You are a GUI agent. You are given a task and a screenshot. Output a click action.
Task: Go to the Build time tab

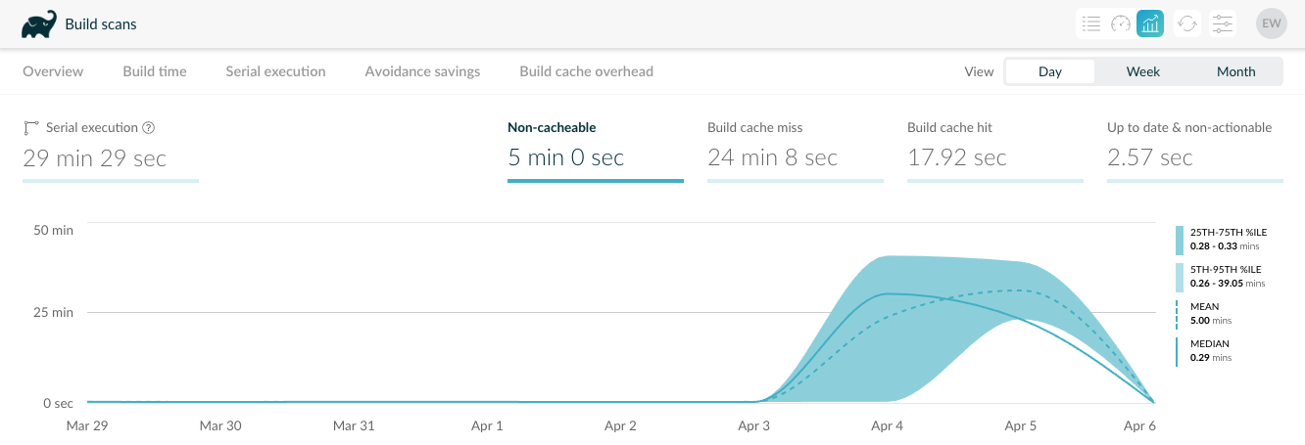click(155, 71)
